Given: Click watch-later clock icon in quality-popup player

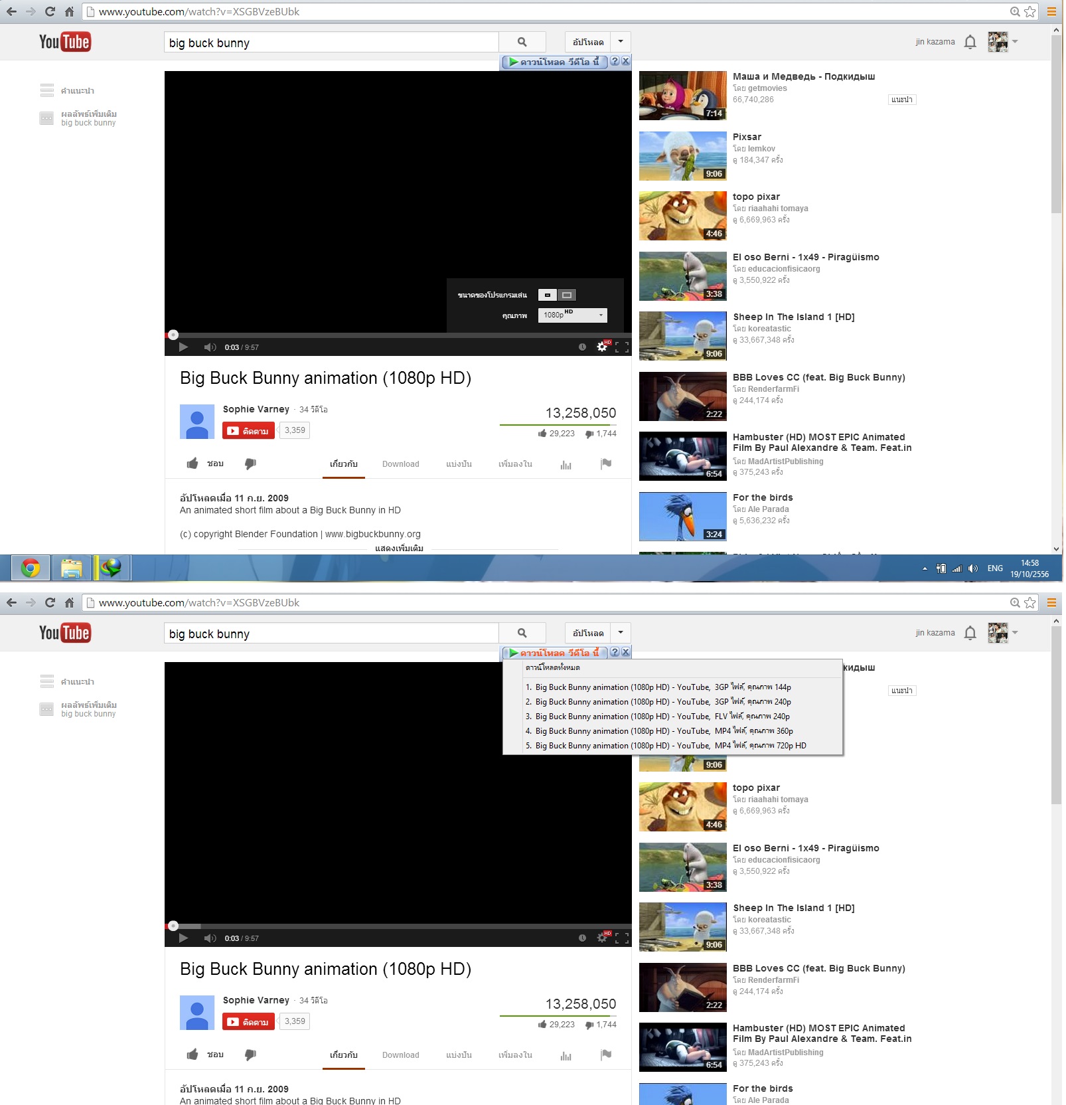Looking at the screenshot, I should (x=582, y=347).
